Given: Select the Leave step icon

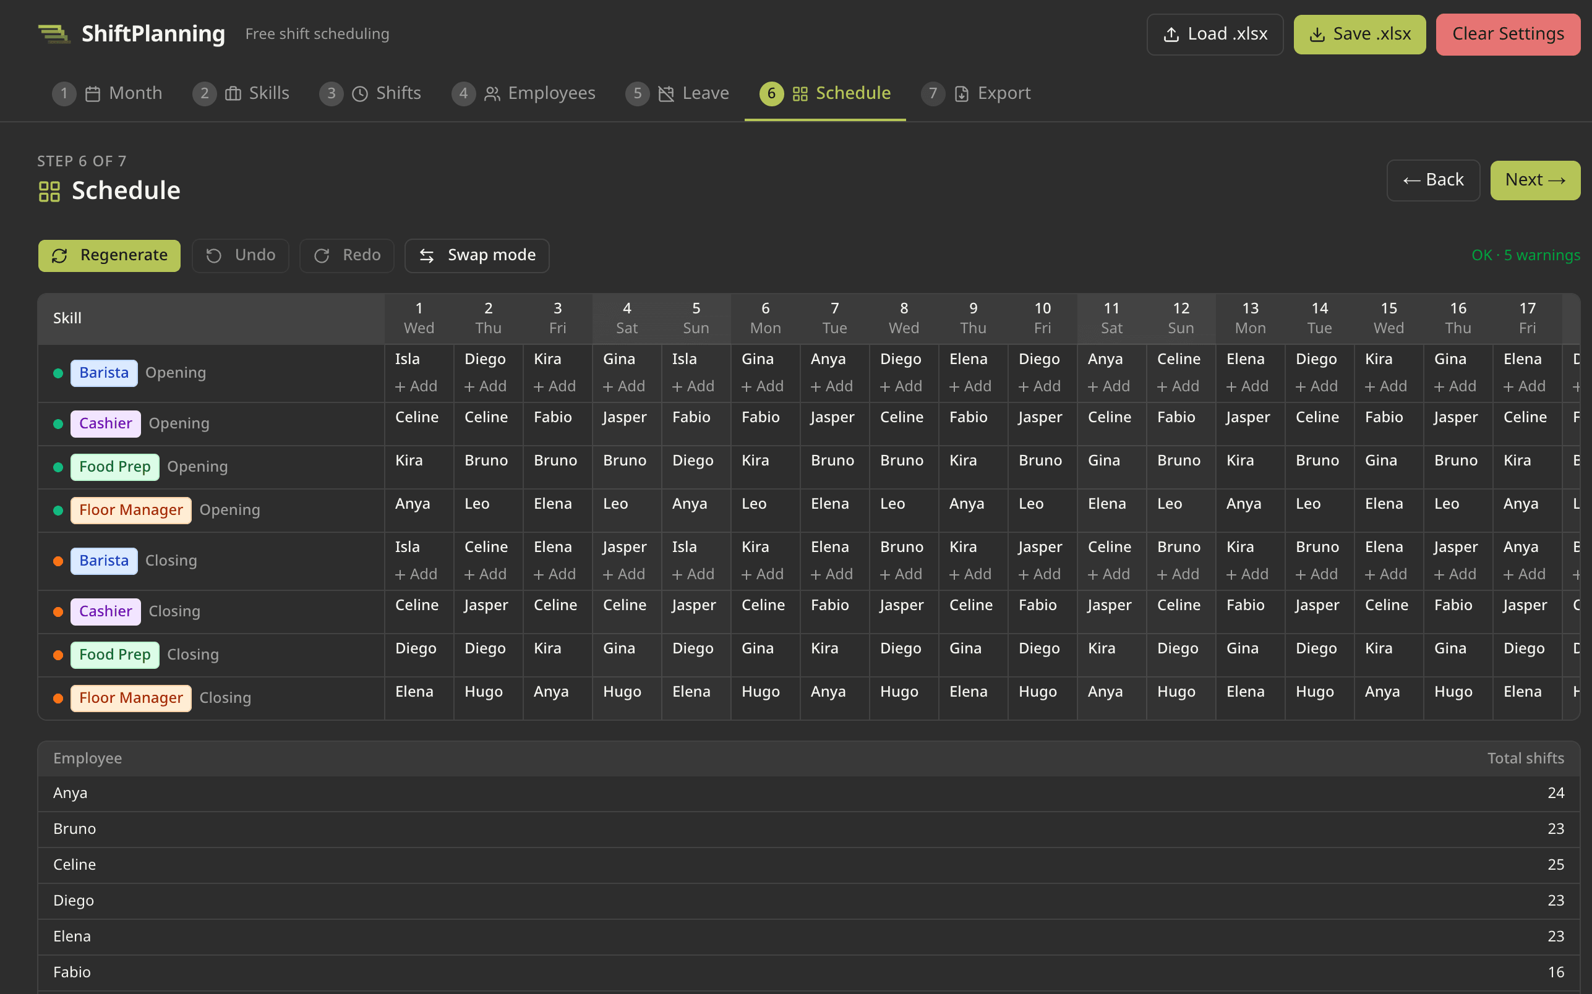Looking at the screenshot, I should 665,93.
